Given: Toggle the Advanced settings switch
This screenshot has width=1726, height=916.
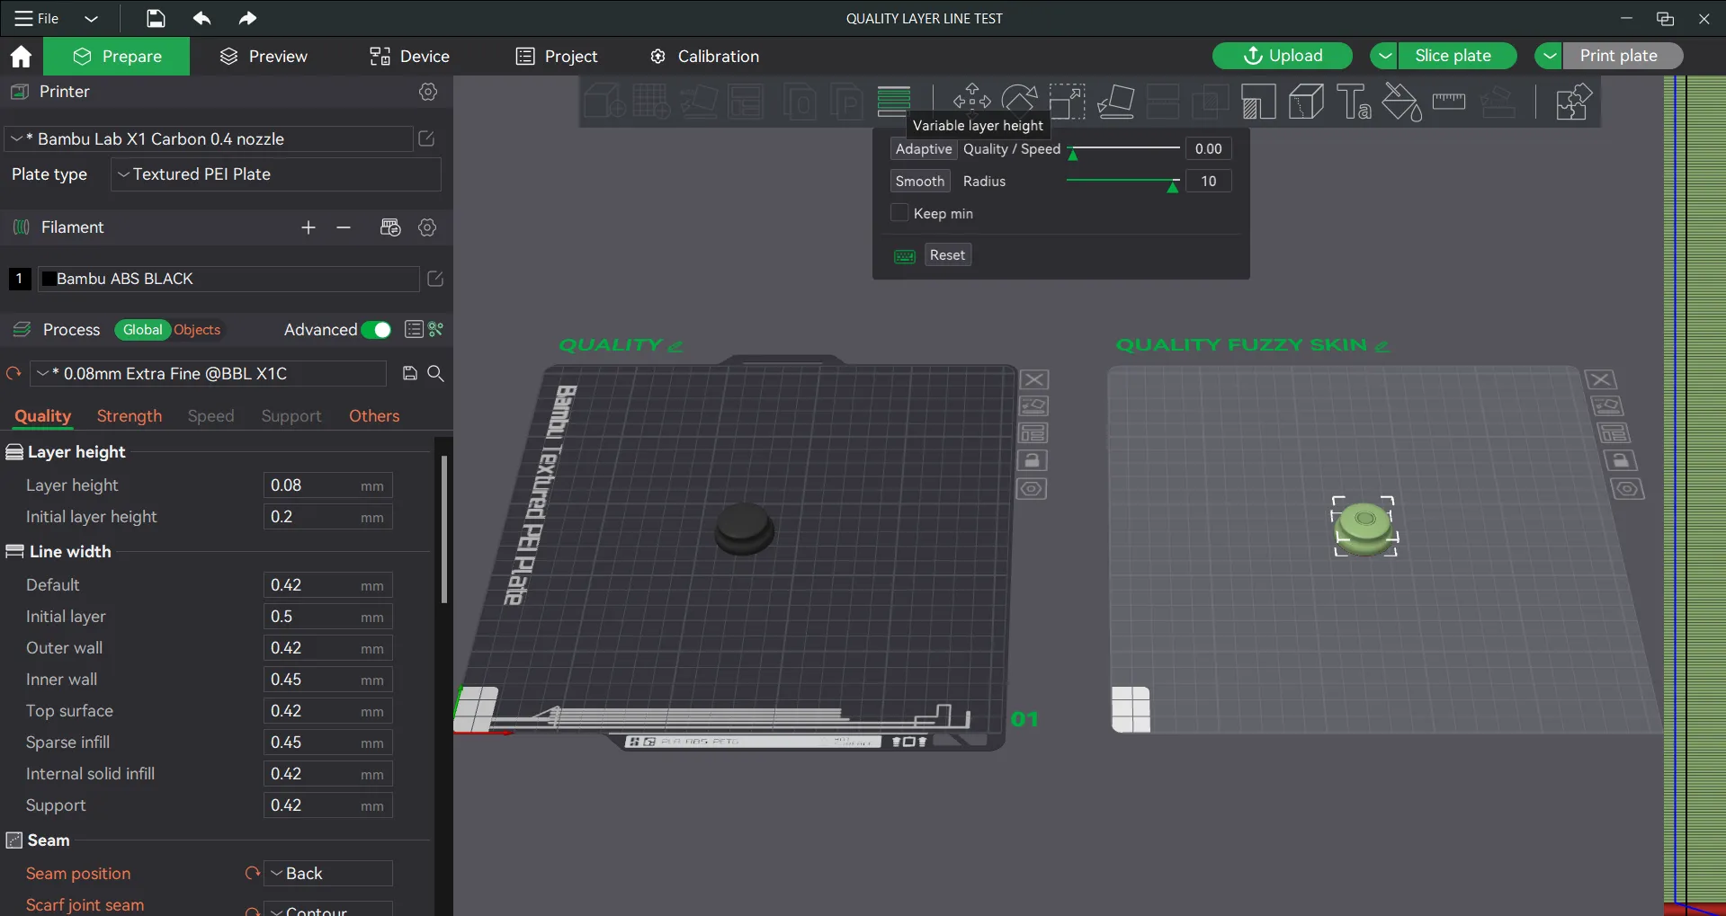Looking at the screenshot, I should [x=376, y=330].
